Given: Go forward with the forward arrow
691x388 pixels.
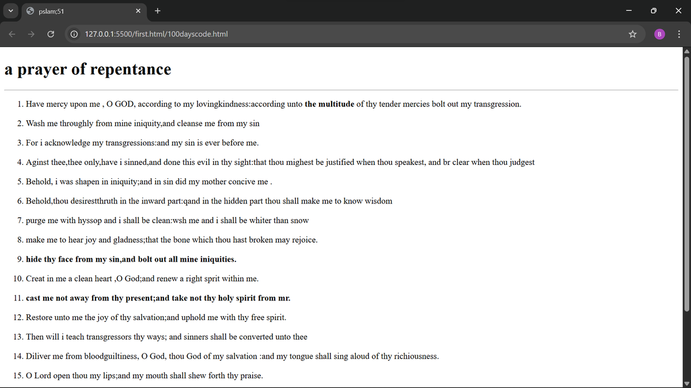Looking at the screenshot, I should [x=31, y=34].
